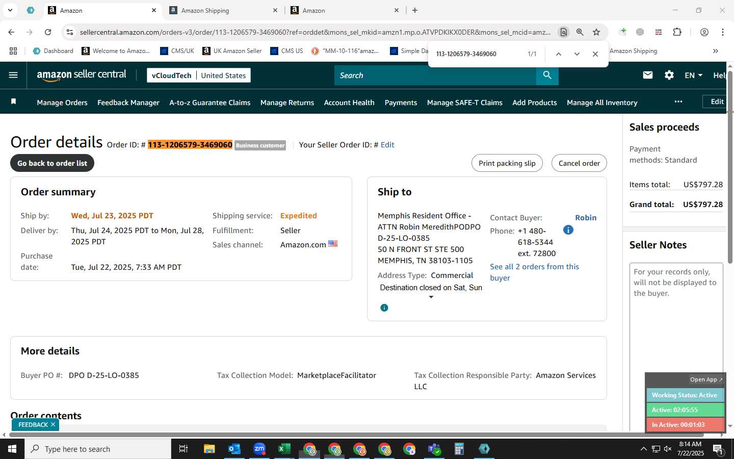734x459 pixels.
Task: Click the Seller Central search field
Action: pos(435,75)
